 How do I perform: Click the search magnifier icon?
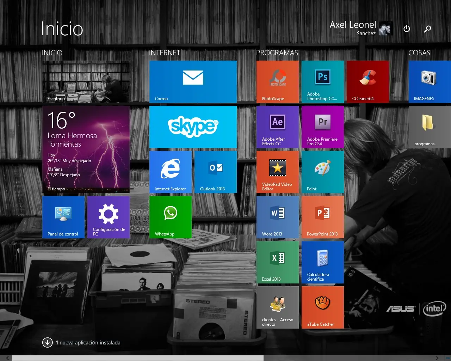(x=427, y=29)
